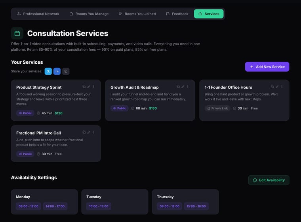The width and height of the screenshot is (301, 222).
Task: Click the $120 price on Product Strategy Sprint
Action: (x=59, y=113)
